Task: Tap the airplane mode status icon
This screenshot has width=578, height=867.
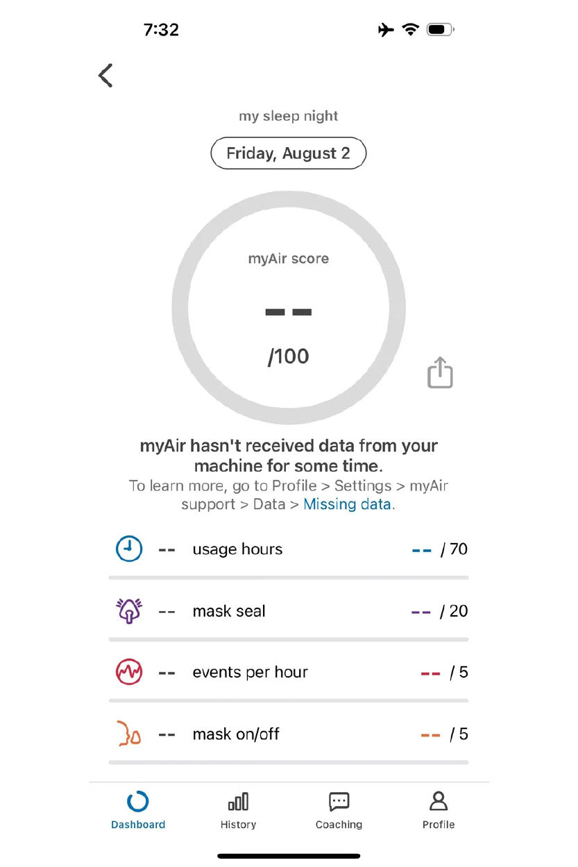Action: 386,30
